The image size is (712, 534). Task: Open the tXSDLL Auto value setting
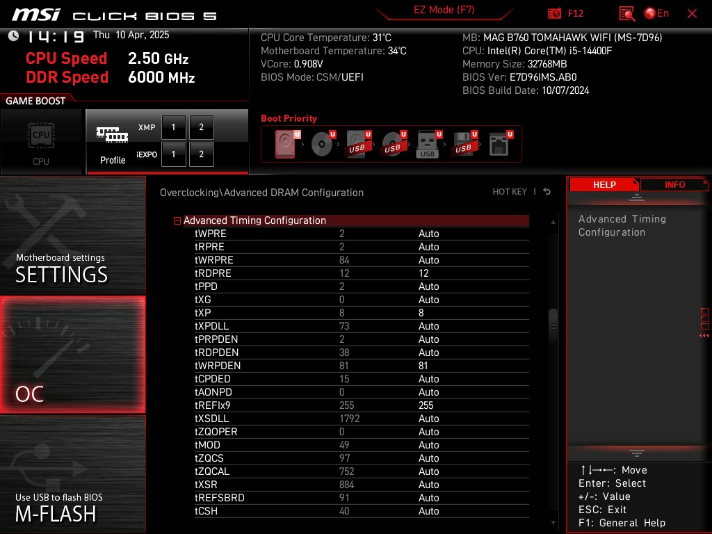coord(428,418)
